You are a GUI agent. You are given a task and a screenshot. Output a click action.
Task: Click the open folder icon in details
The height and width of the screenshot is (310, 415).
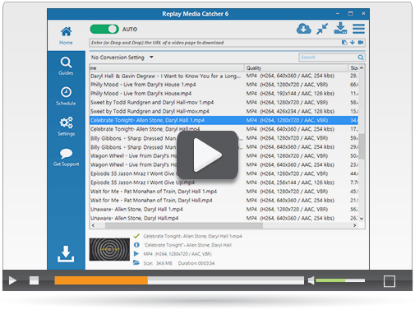click(x=136, y=263)
